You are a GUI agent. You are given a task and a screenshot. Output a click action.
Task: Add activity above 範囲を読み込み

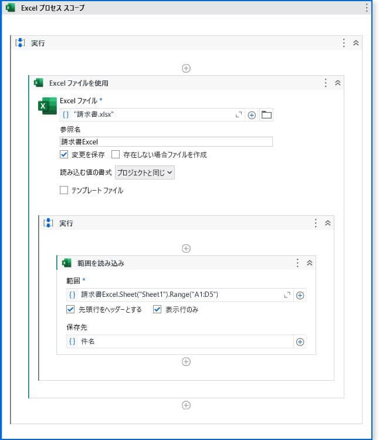point(186,248)
